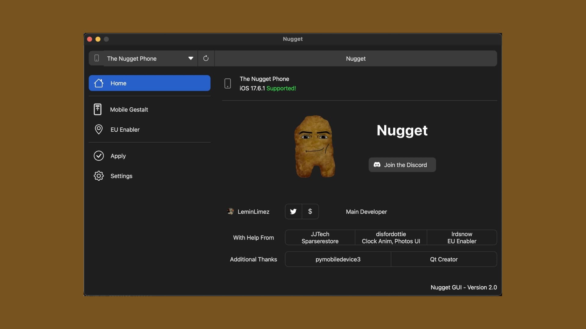The width and height of the screenshot is (586, 329).
Task: Click the Settings gear icon
Action: tap(99, 176)
